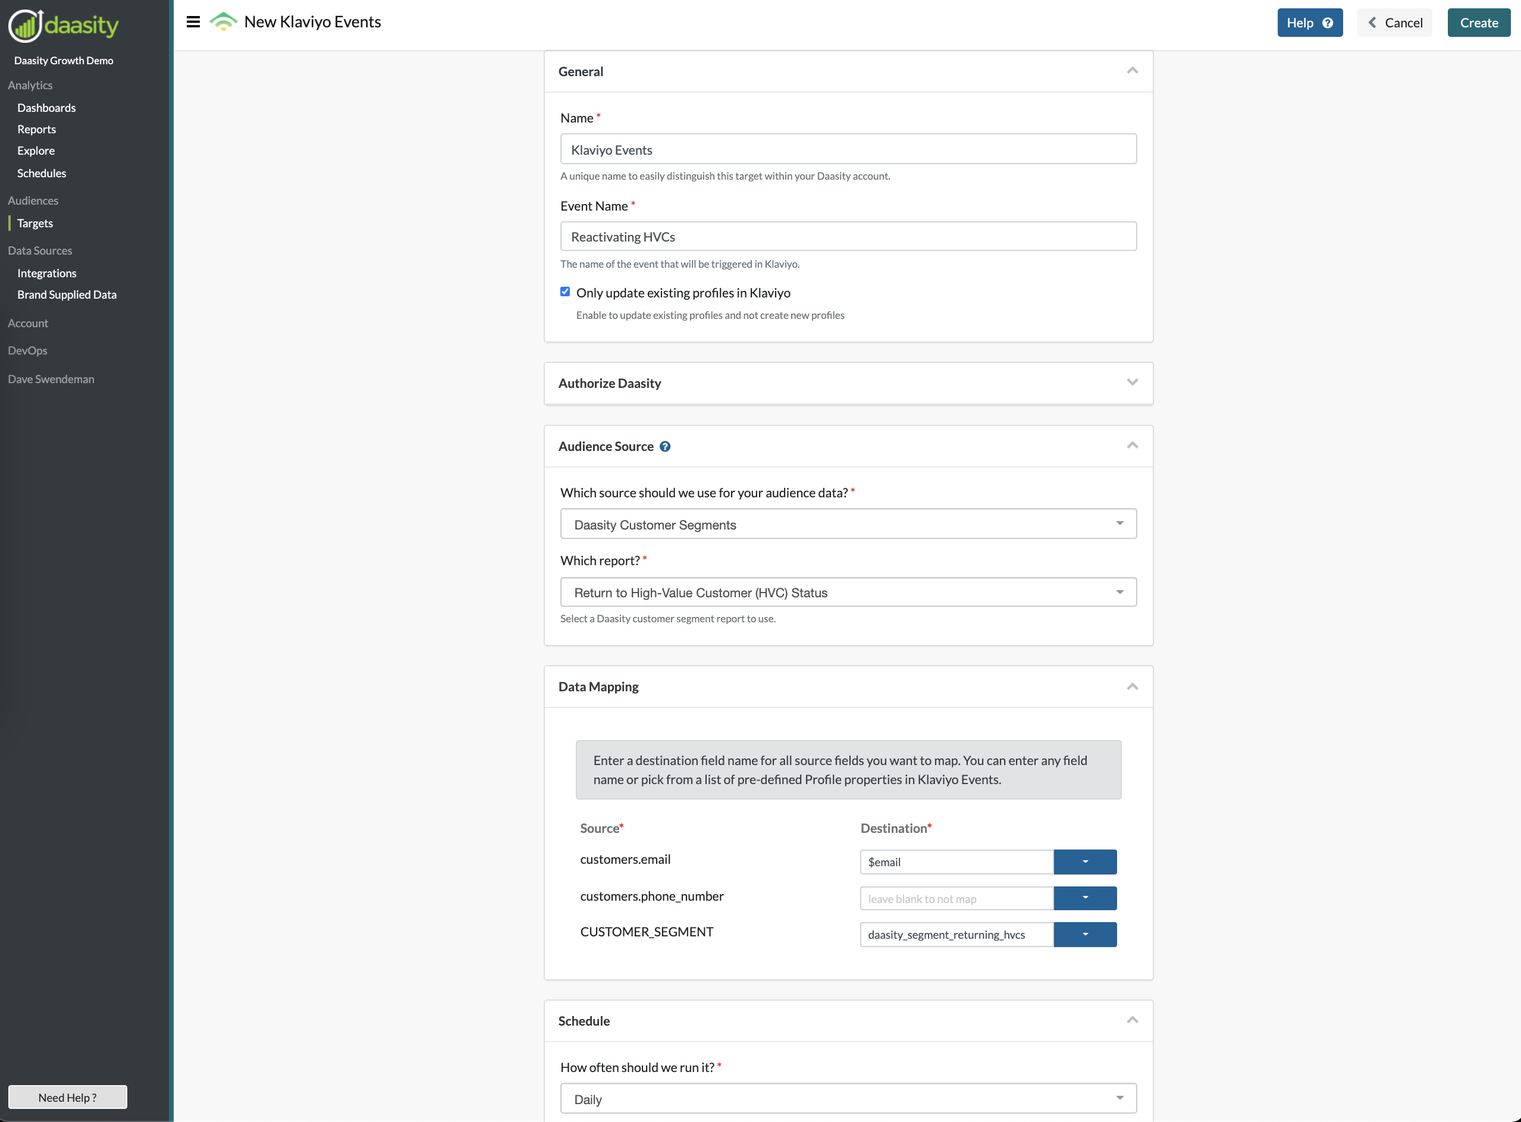Click the New Klaviyo Events page title
Screen dimensions: 1521x1122
tap(312, 22)
